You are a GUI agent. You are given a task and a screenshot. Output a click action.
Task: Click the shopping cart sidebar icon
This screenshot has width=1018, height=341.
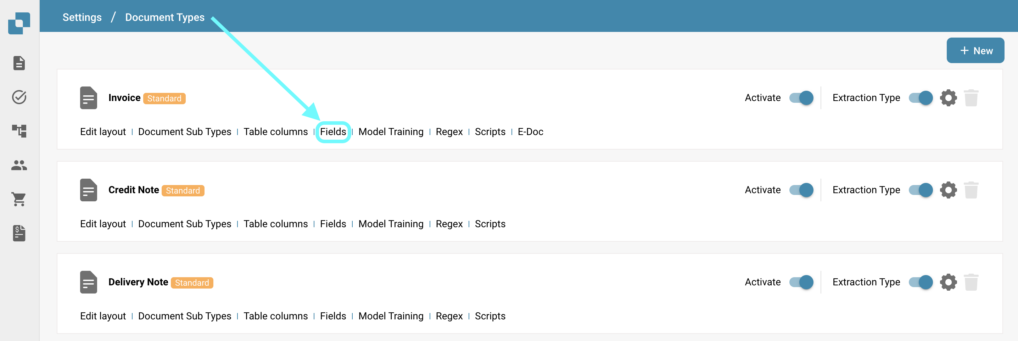point(19,199)
